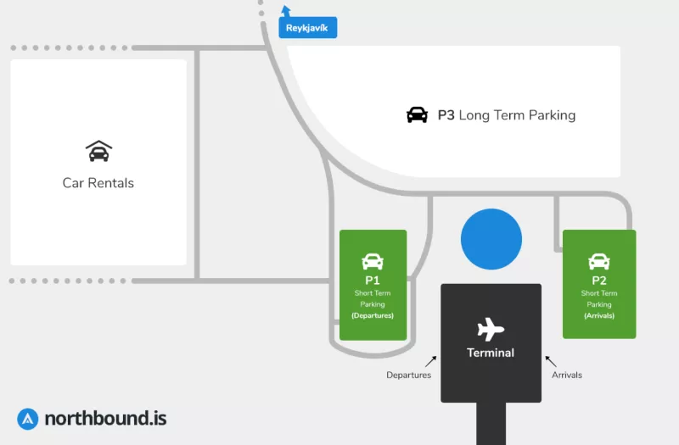Click the P3 Long Term Parking text
The height and width of the screenshot is (445, 679).
(x=507, y=115)
